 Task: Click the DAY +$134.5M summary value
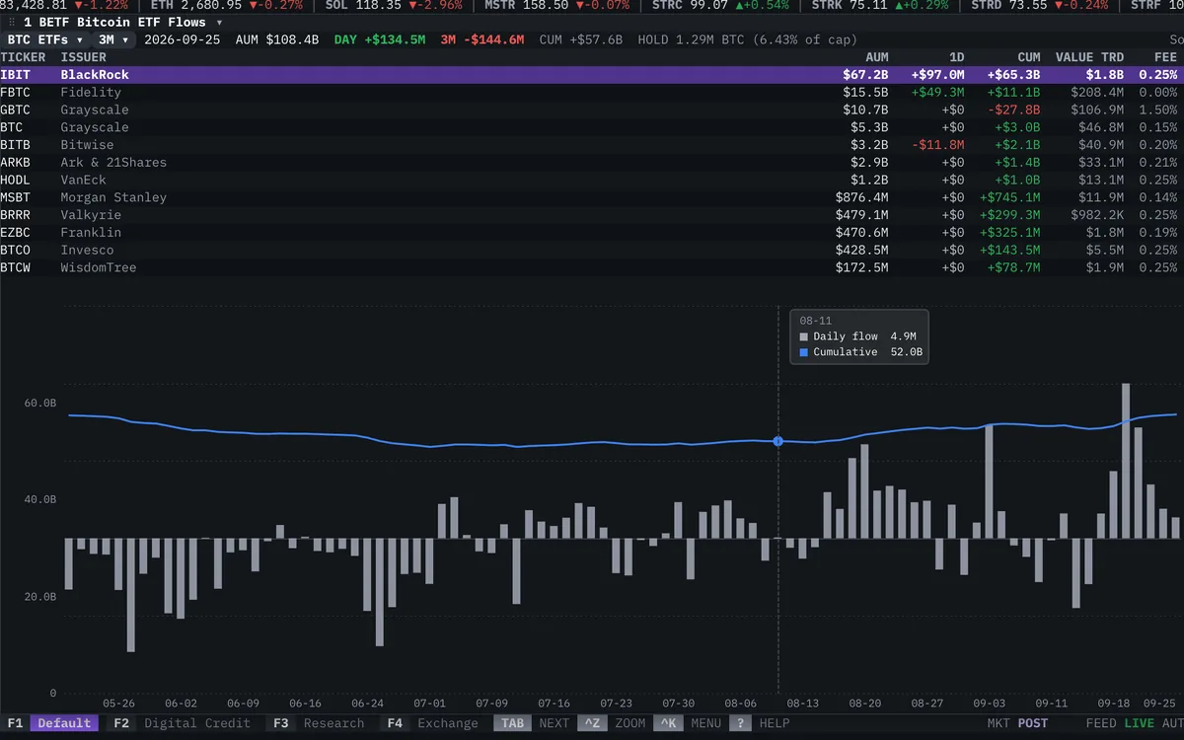point(380,39)
